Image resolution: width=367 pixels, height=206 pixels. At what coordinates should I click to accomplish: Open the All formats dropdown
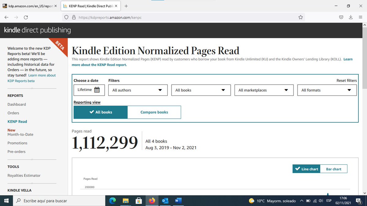327,90
